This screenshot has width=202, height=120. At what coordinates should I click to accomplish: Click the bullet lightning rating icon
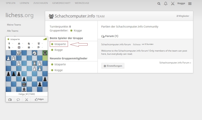[x=9, y=44]
